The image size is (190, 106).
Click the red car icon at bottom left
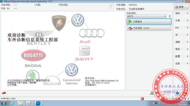pyautogui.click(x=4, y=93)
